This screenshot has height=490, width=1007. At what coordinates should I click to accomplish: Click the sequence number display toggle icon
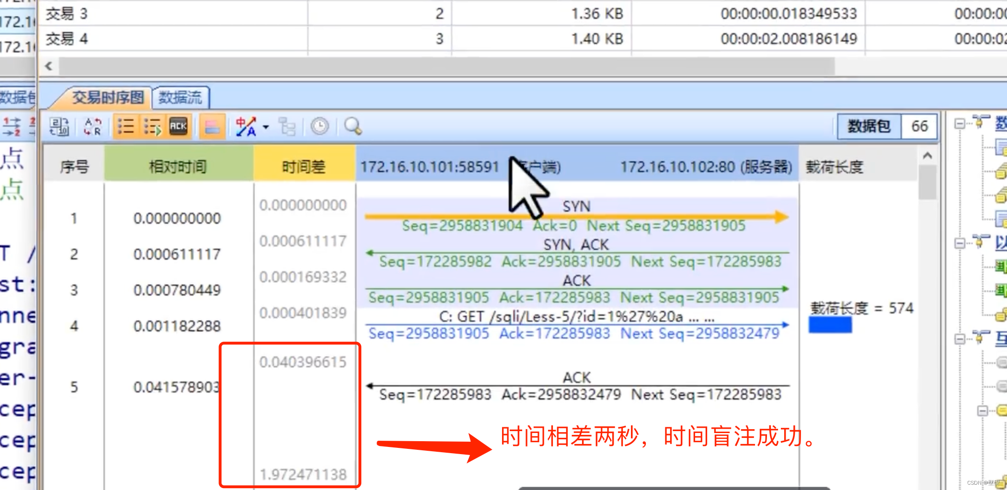59,127
